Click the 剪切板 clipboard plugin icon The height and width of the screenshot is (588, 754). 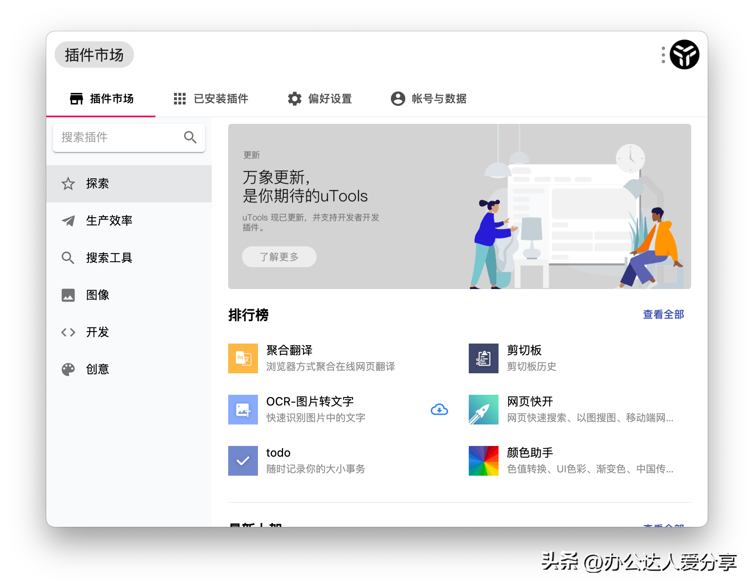[484, 358]
